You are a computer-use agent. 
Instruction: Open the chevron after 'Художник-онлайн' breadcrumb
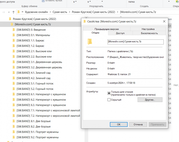50,12
